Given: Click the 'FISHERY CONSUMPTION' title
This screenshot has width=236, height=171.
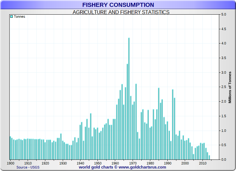Looking at the screenshot, I should pos(118,5).
